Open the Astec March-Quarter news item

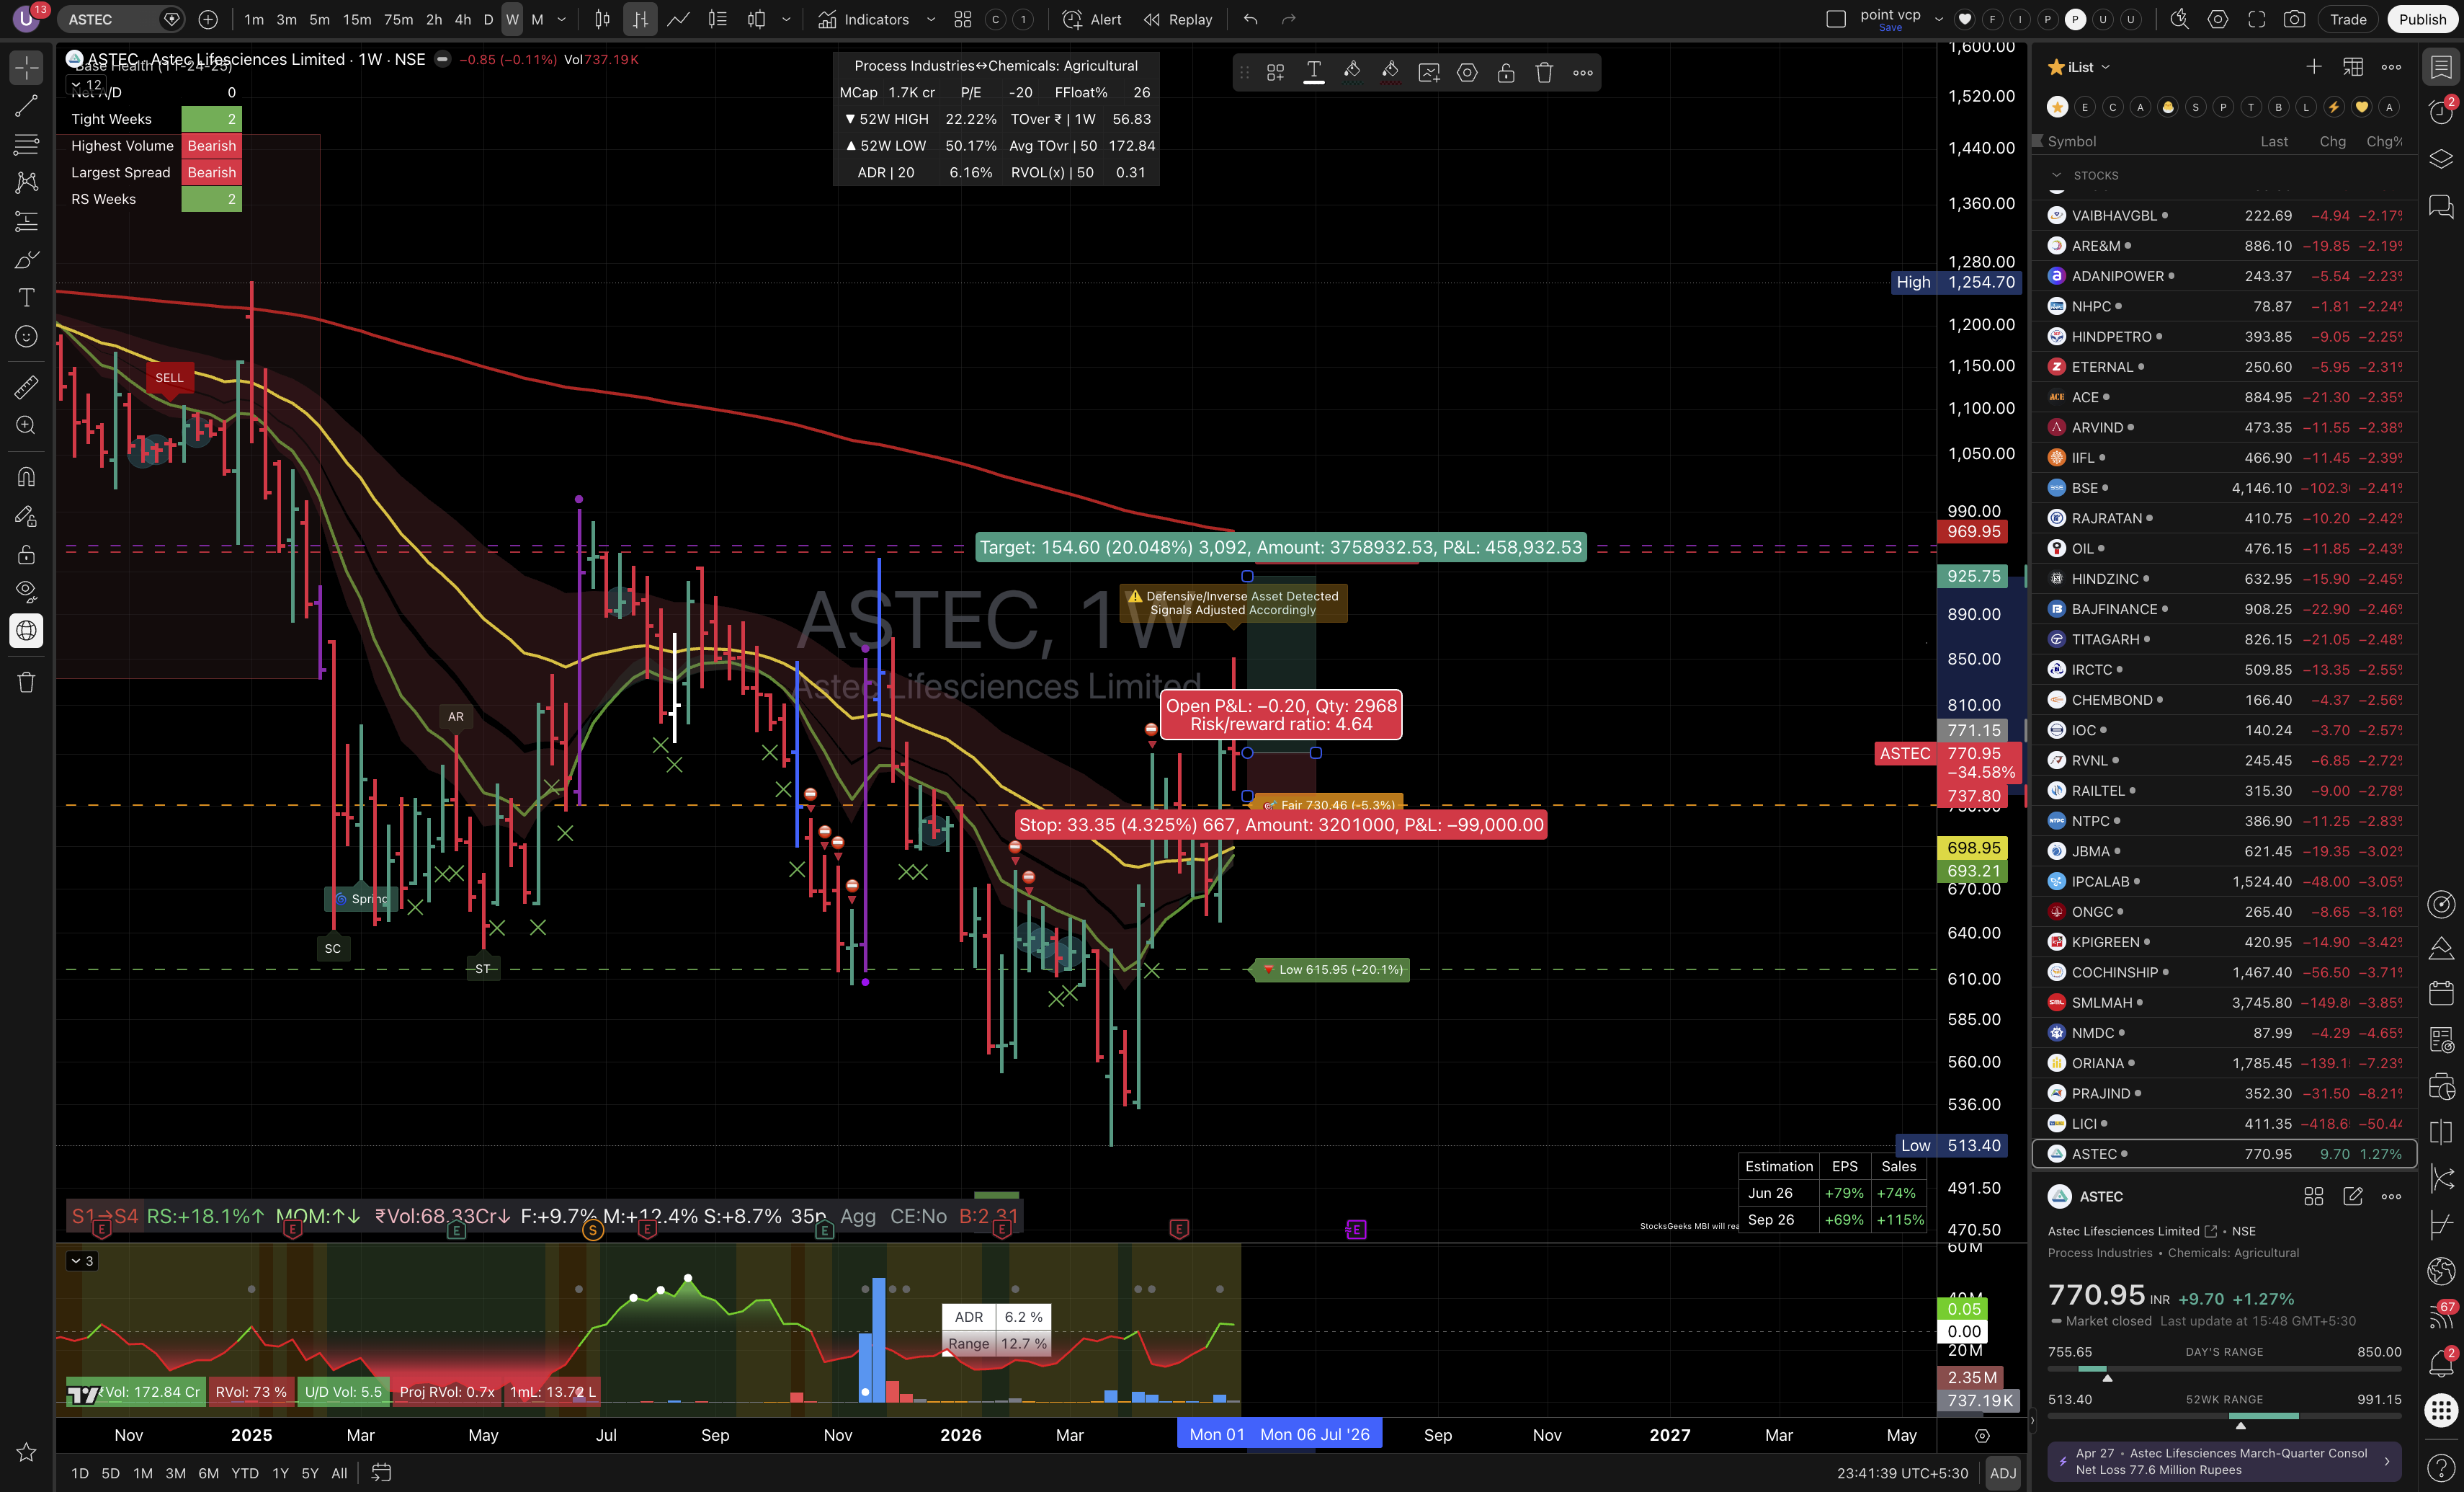coord(2224,1461)
